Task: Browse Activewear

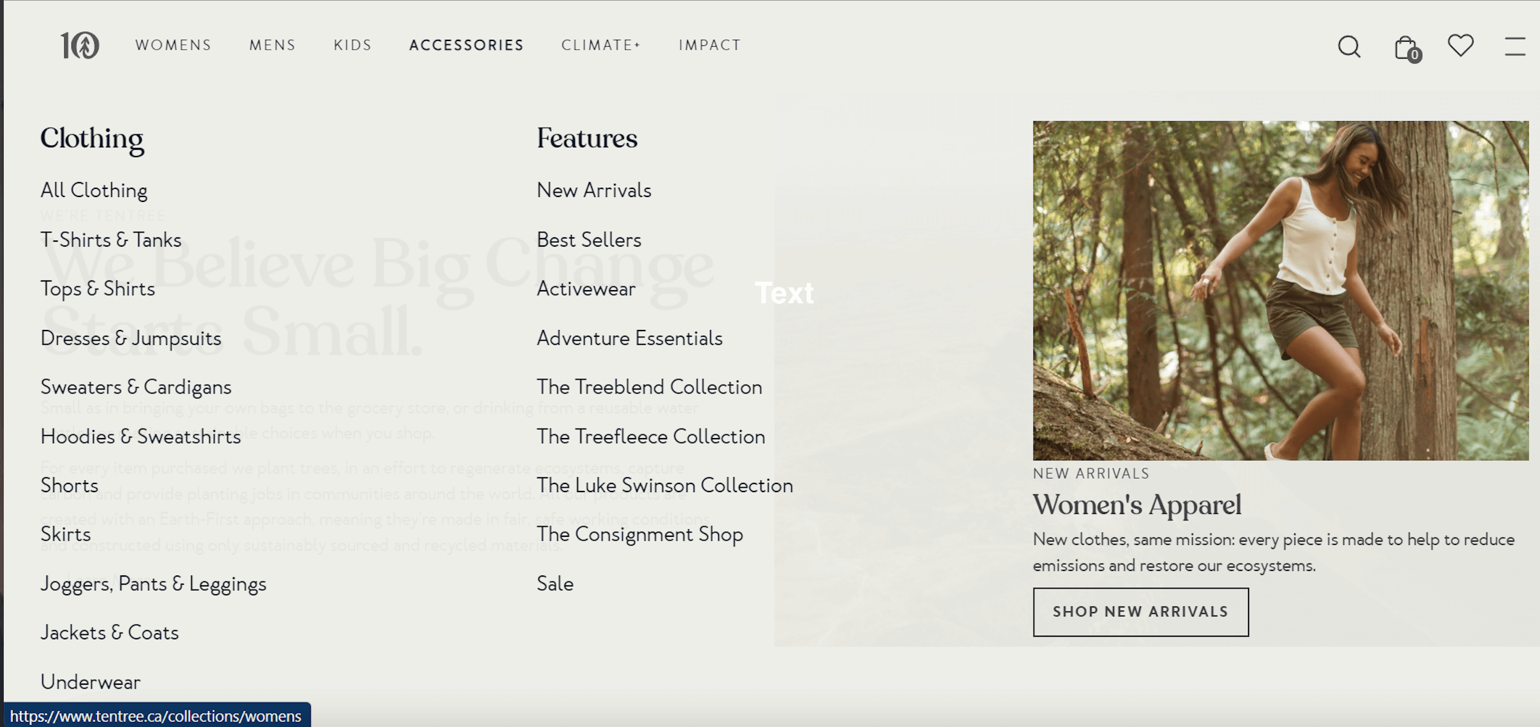Action: [585, 289]
